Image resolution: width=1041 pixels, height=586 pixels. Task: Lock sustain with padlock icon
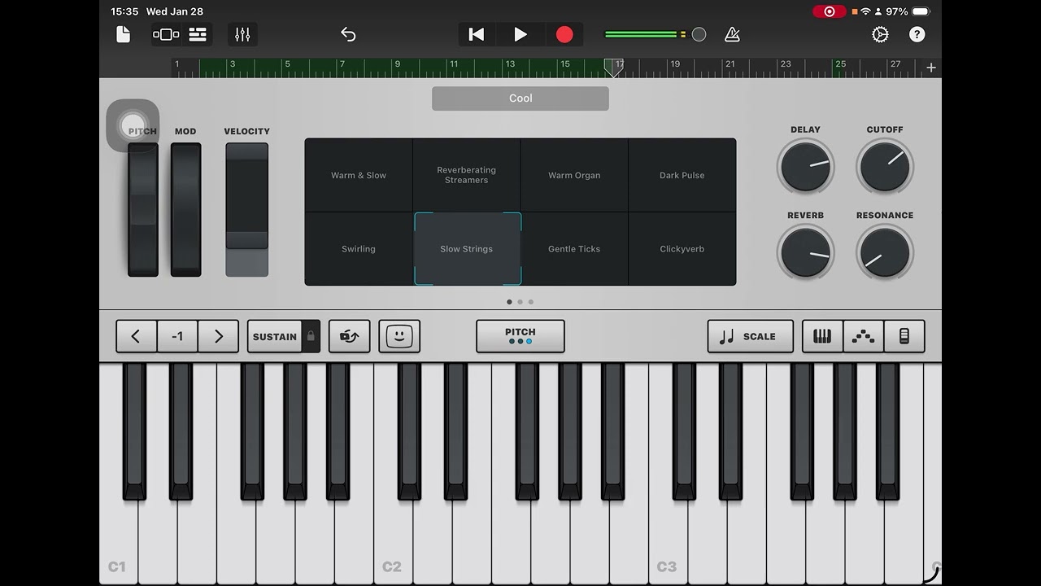pyautogui.click(x=311, y=336)
